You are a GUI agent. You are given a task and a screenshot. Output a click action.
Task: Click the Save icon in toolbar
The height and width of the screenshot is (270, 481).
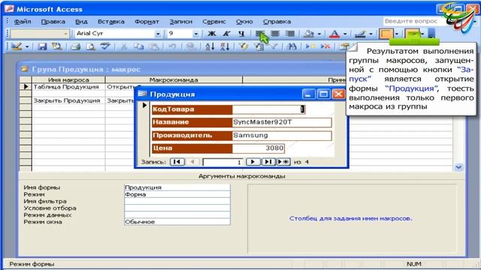click(x=42, y=46)
